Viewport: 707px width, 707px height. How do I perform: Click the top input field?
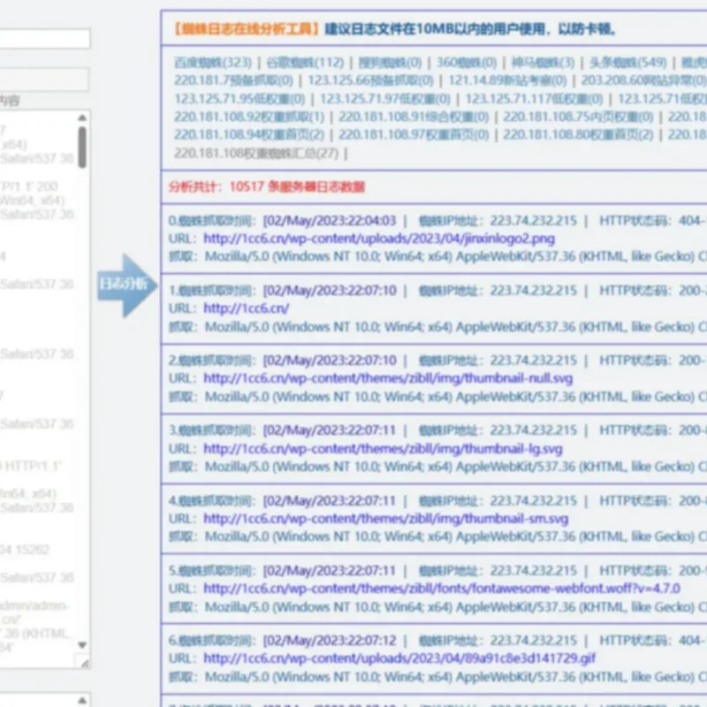[x=44, y=39]
